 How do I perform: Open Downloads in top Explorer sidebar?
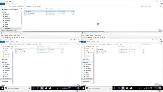coord(7,20)
